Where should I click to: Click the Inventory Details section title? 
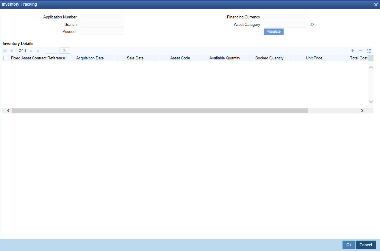18,43
